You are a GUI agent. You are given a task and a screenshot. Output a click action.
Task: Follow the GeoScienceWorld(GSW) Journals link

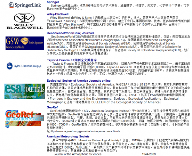pyautogui.click(x=70, y=33)
